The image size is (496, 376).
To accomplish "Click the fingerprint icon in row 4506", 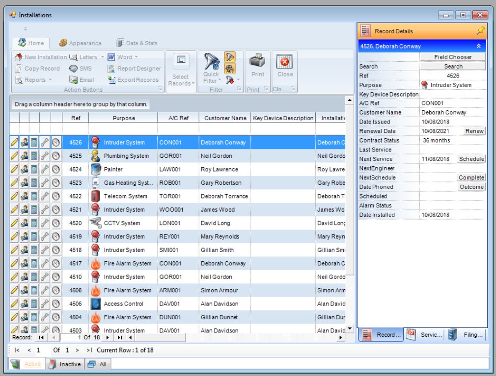I will [95, 304].
